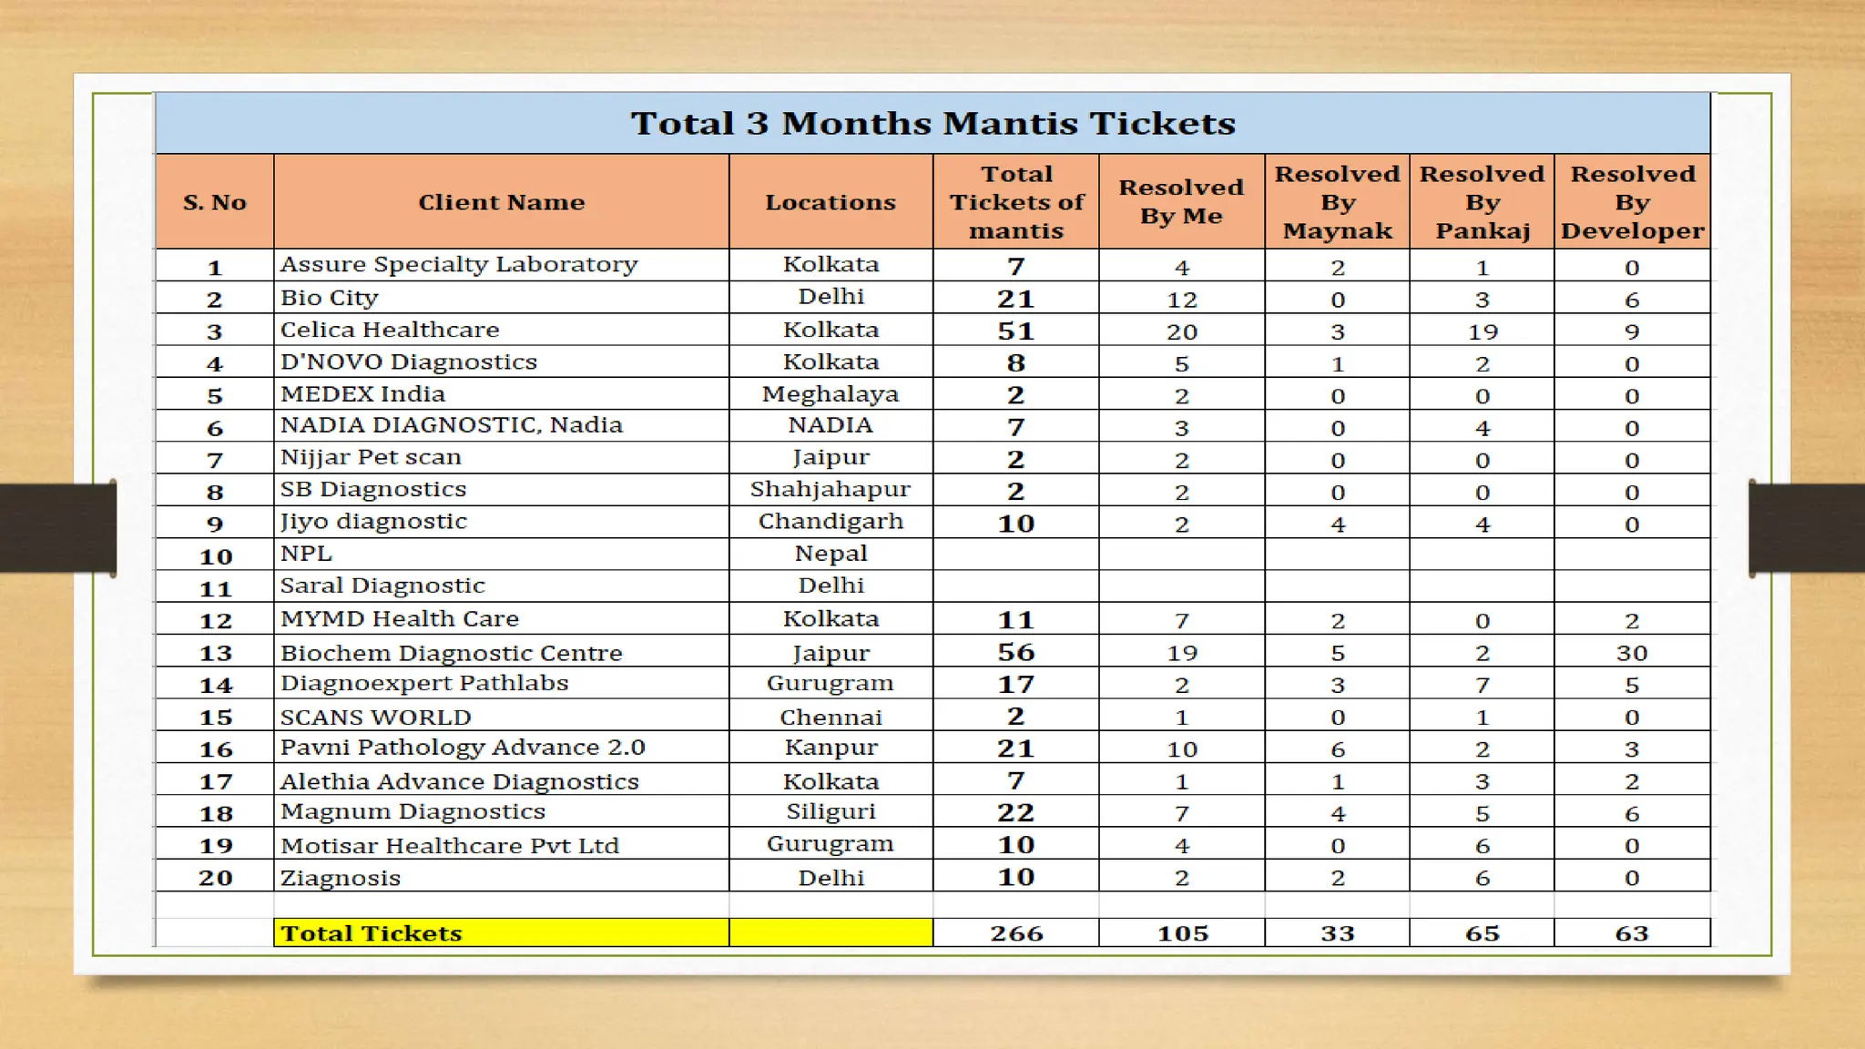Select the grand total value 266
1865x1049 pixels.
[x=1016, y=933]
